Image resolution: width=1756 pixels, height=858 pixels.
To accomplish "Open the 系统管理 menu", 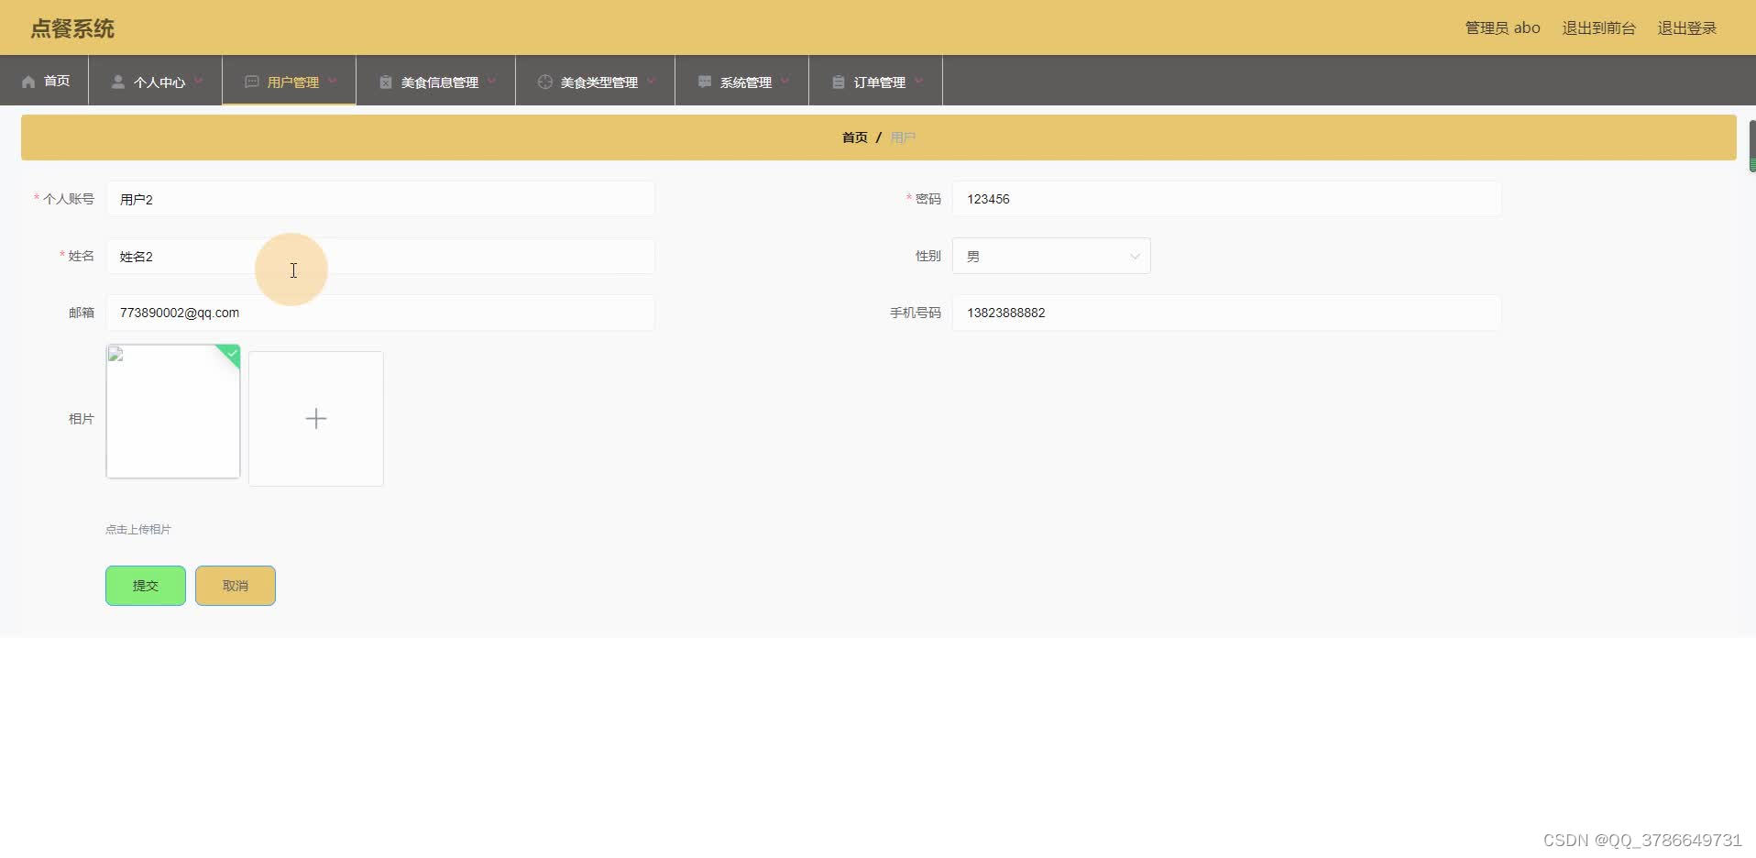I will click(742, 81).
